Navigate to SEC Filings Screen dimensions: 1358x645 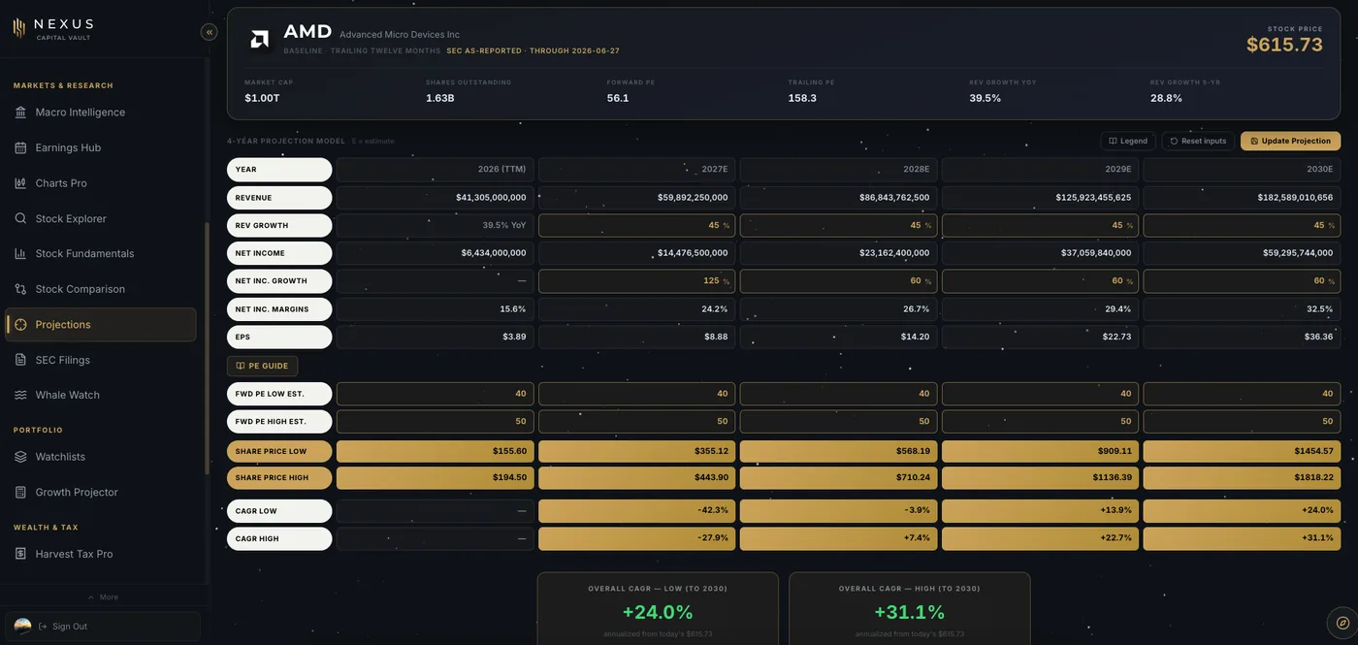tap(101, 360)
